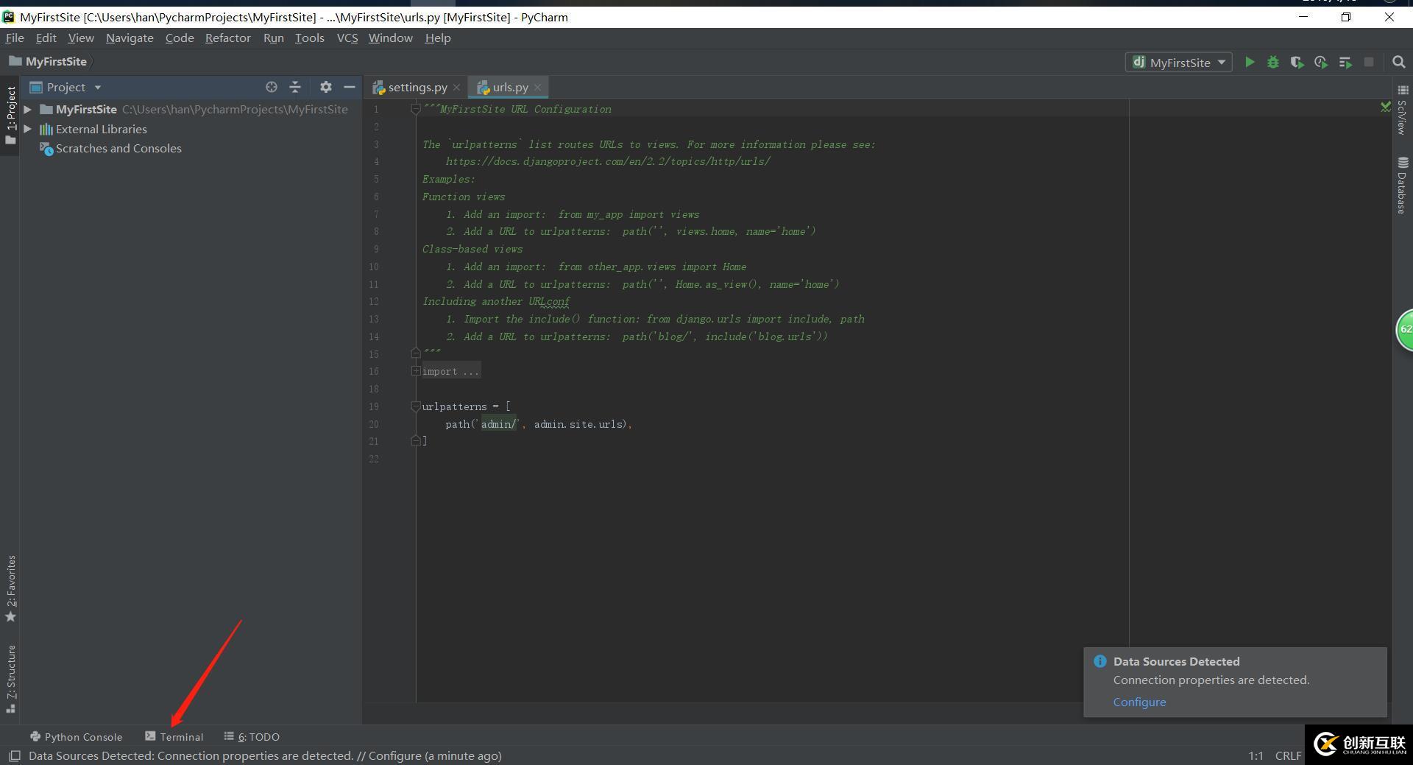Collapse the docstring fold on line 1
Viewport: 1413px width, 765px height.
415,109
